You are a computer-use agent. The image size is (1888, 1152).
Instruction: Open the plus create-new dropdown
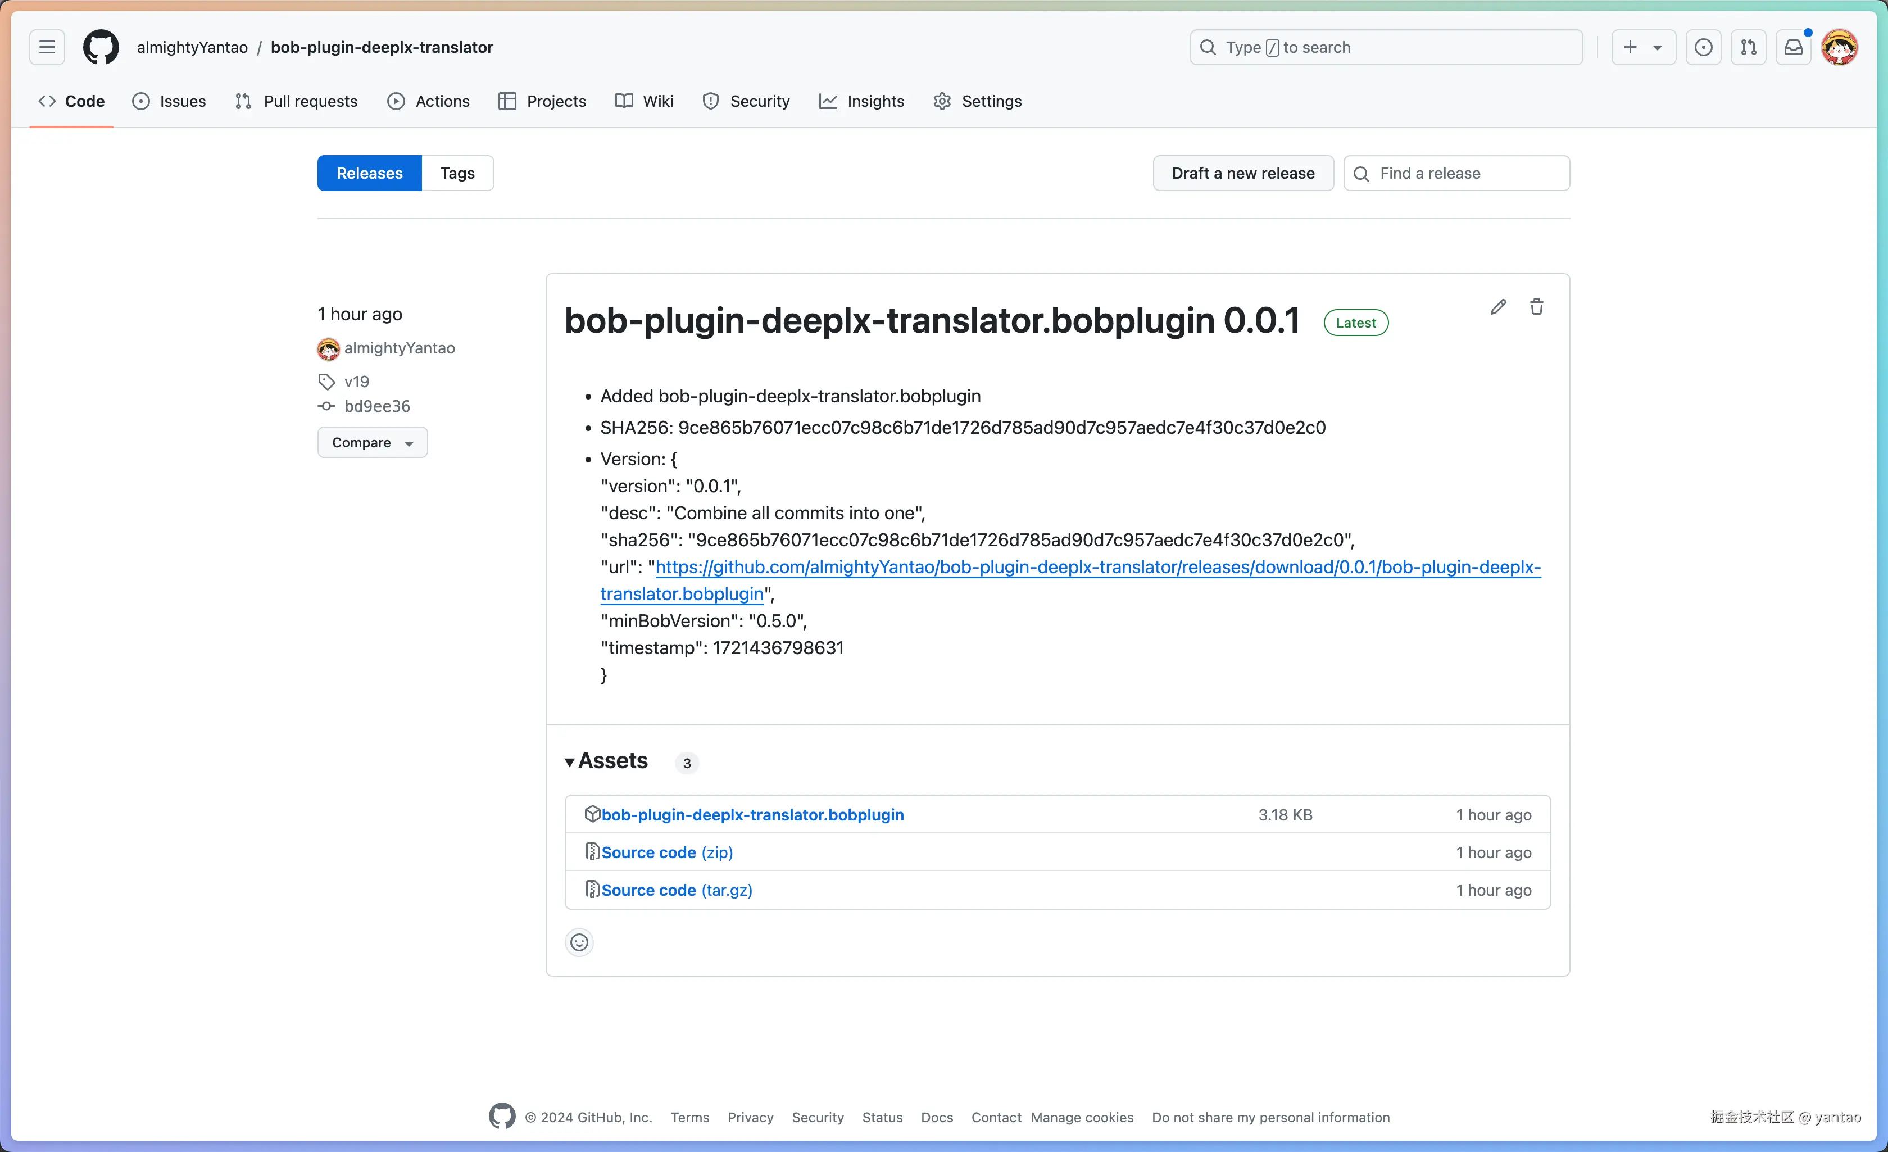coord(1643,48)
